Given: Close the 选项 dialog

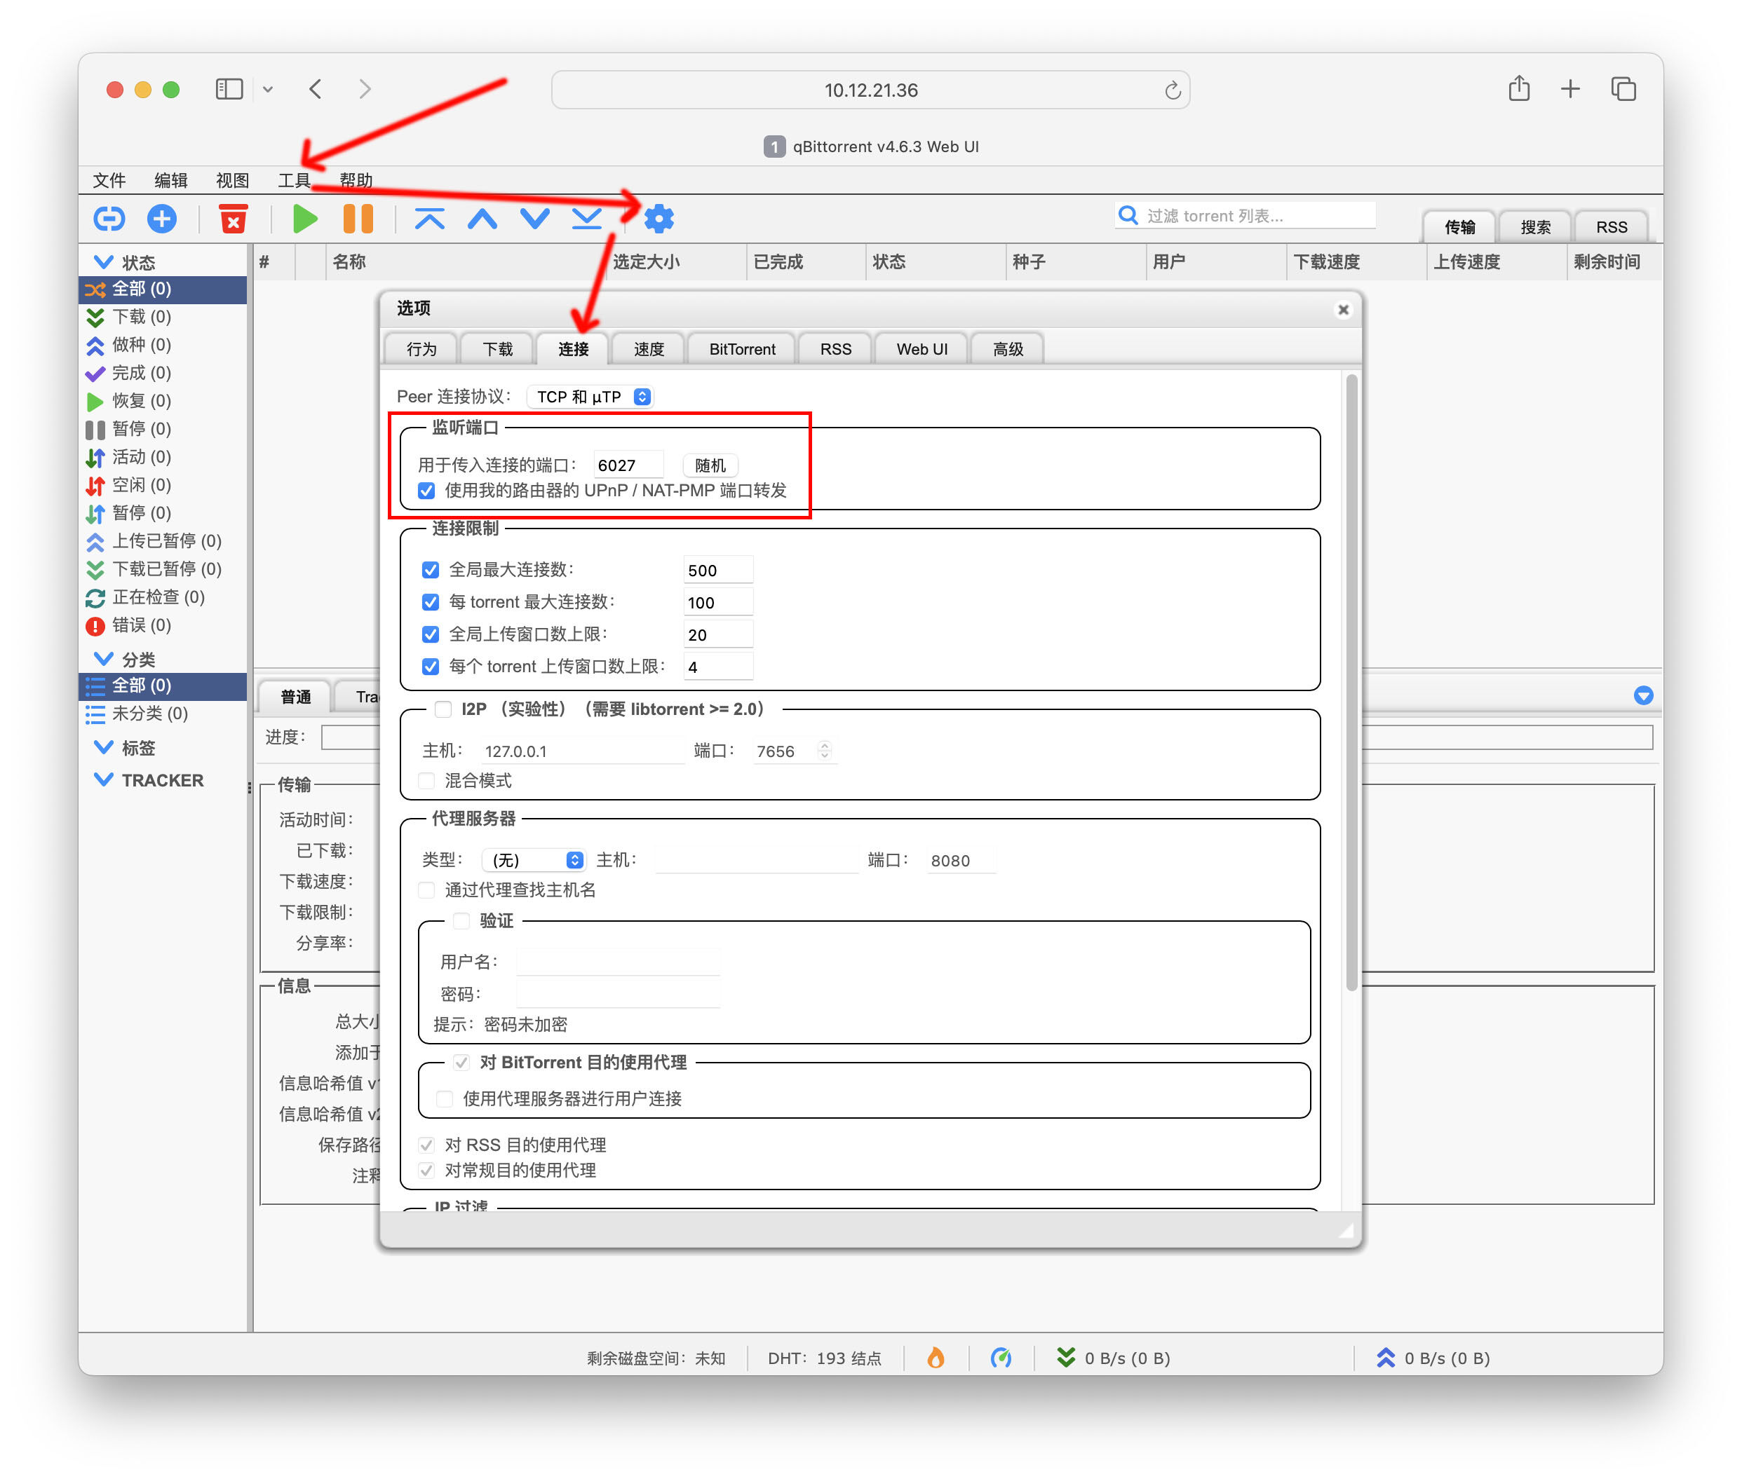Looking at the screenshot, I should 1343,309.
